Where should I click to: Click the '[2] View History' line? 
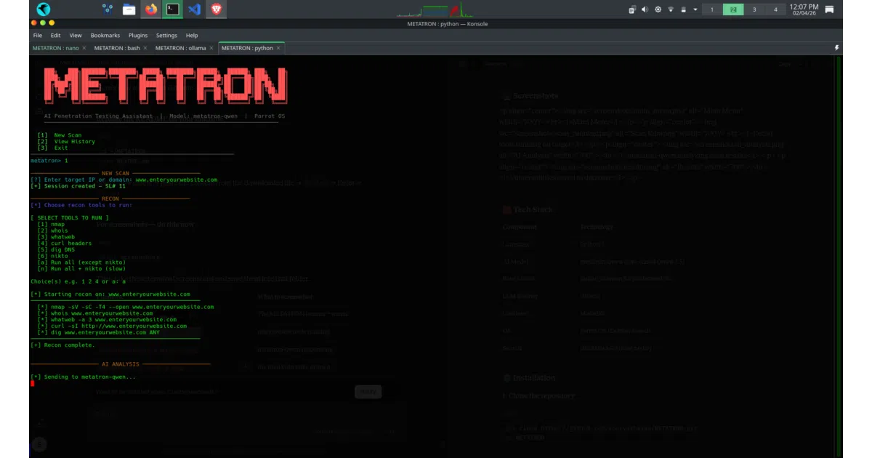pyautogui.click(x=66, y=142)
